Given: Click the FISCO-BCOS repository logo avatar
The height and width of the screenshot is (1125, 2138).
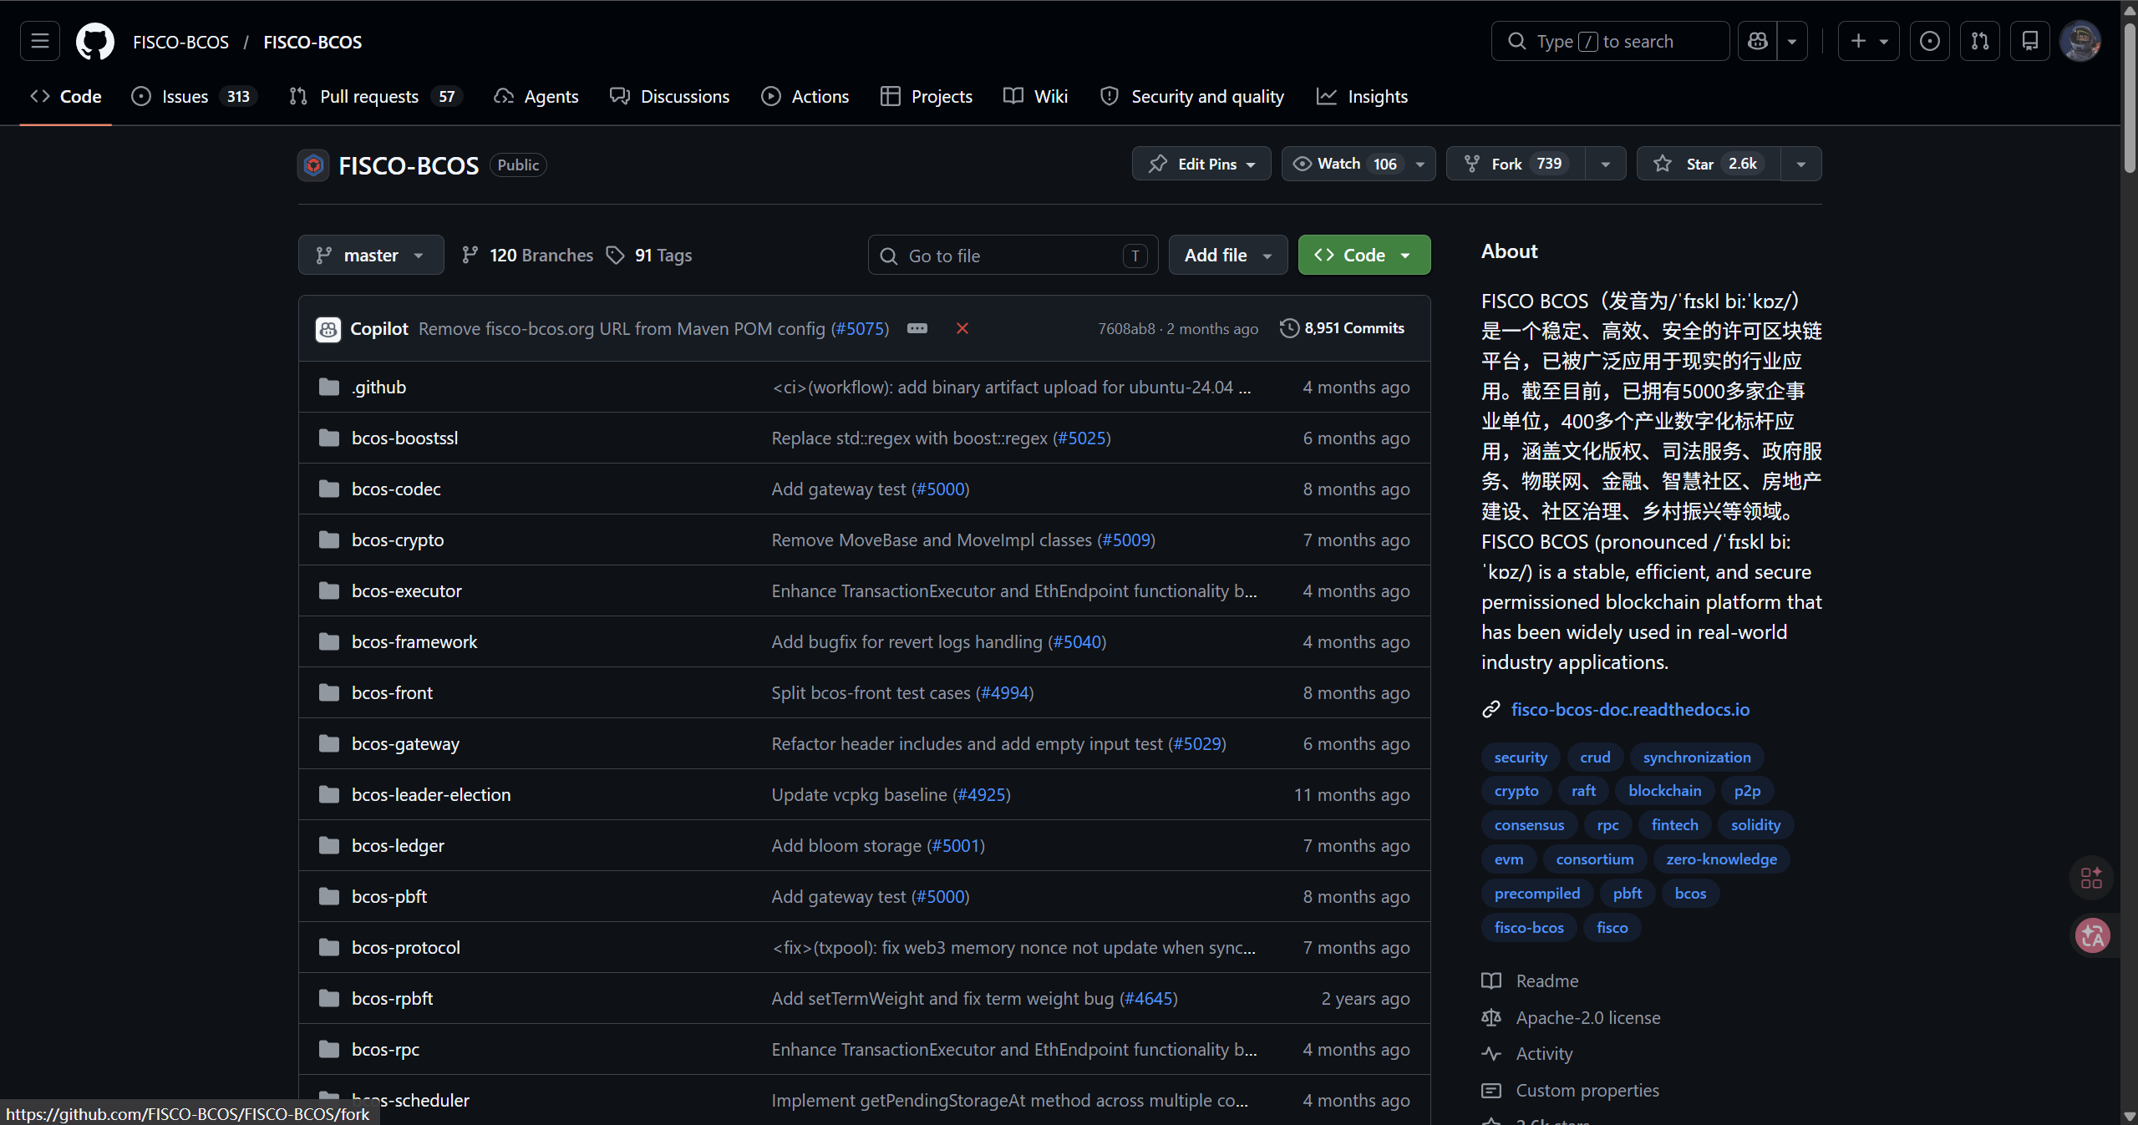Looking at the screenshot, I should coord(313,165).
